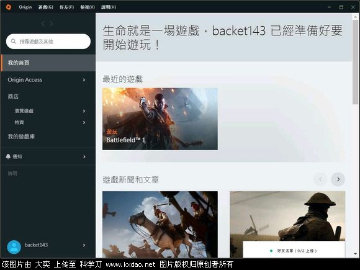Click the search games input field

48,42
